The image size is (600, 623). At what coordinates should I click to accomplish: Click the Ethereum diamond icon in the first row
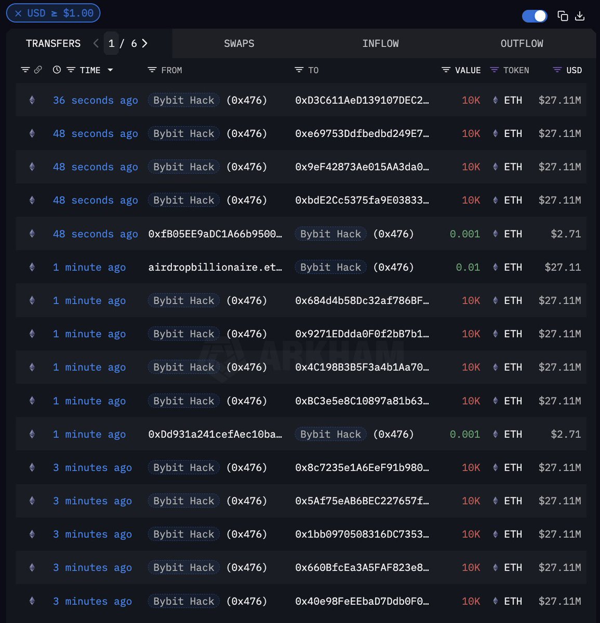tap(32, 100)
